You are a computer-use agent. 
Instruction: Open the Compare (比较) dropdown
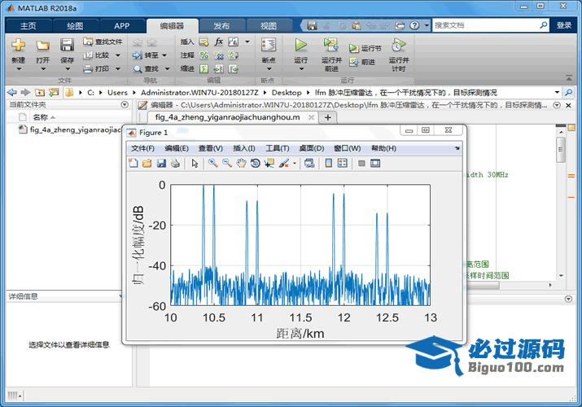click(118, 55)
